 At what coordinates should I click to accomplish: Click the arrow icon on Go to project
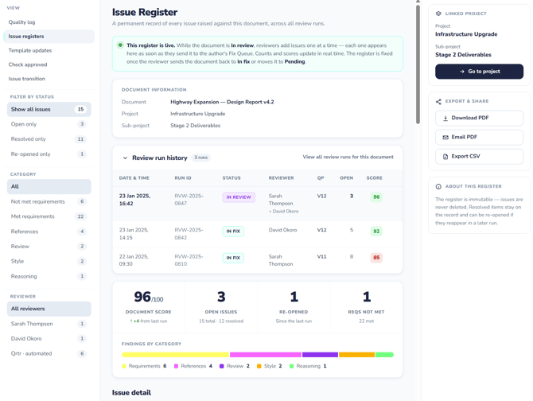[461, 72]
